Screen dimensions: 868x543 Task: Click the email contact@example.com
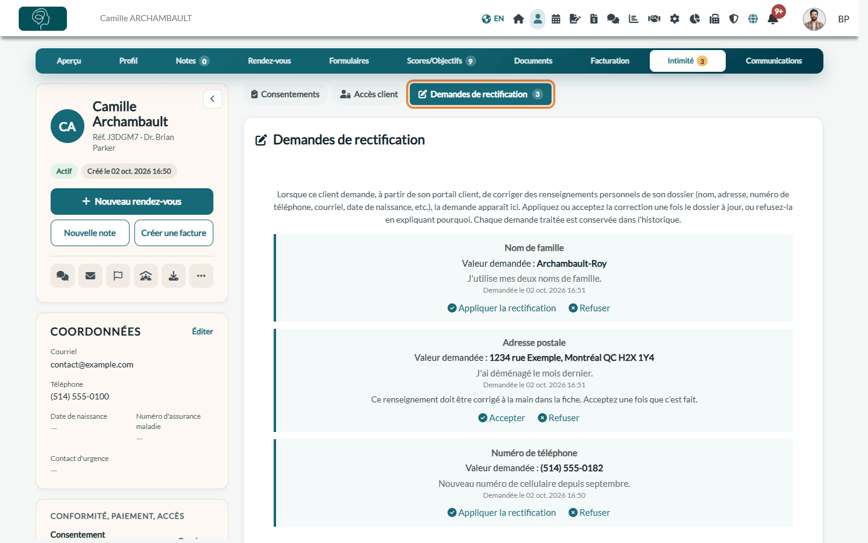tap(92, 364)
